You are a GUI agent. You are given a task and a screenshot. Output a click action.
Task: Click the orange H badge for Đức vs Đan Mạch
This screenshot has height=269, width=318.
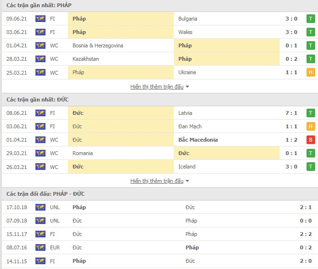[x=310, y=126]
